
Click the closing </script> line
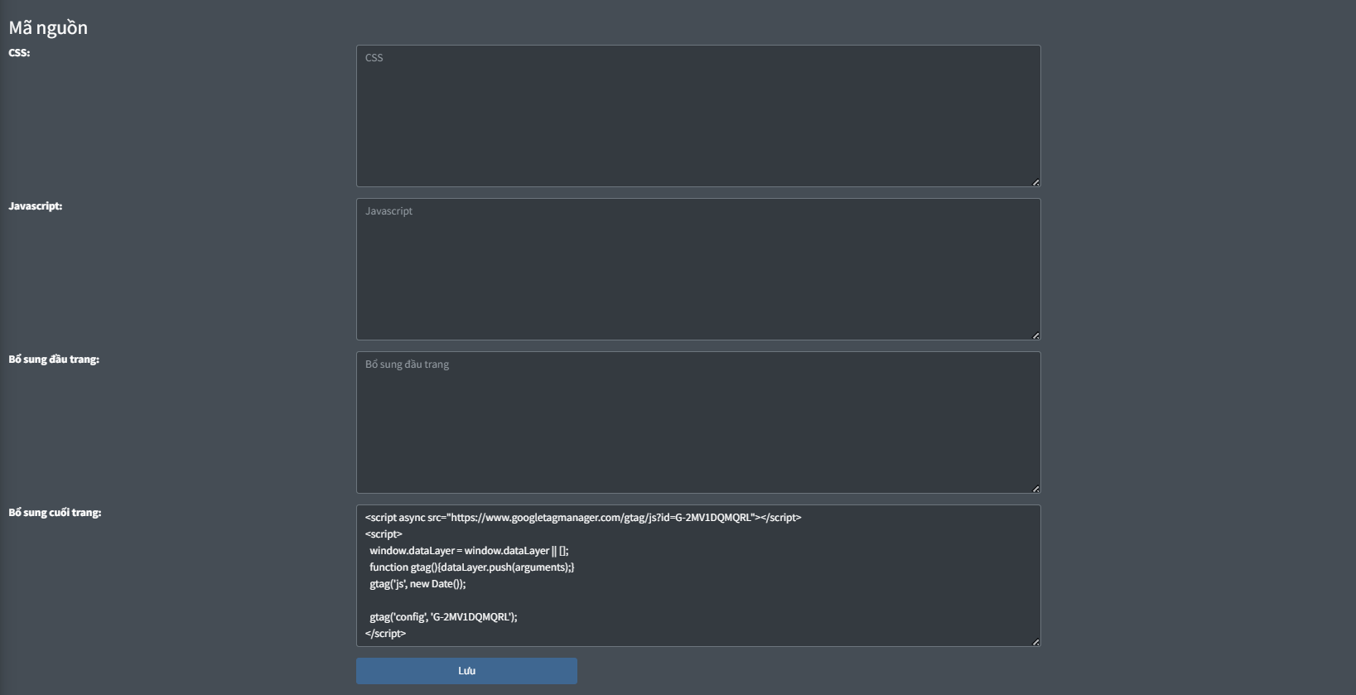(x=385, y=634)
